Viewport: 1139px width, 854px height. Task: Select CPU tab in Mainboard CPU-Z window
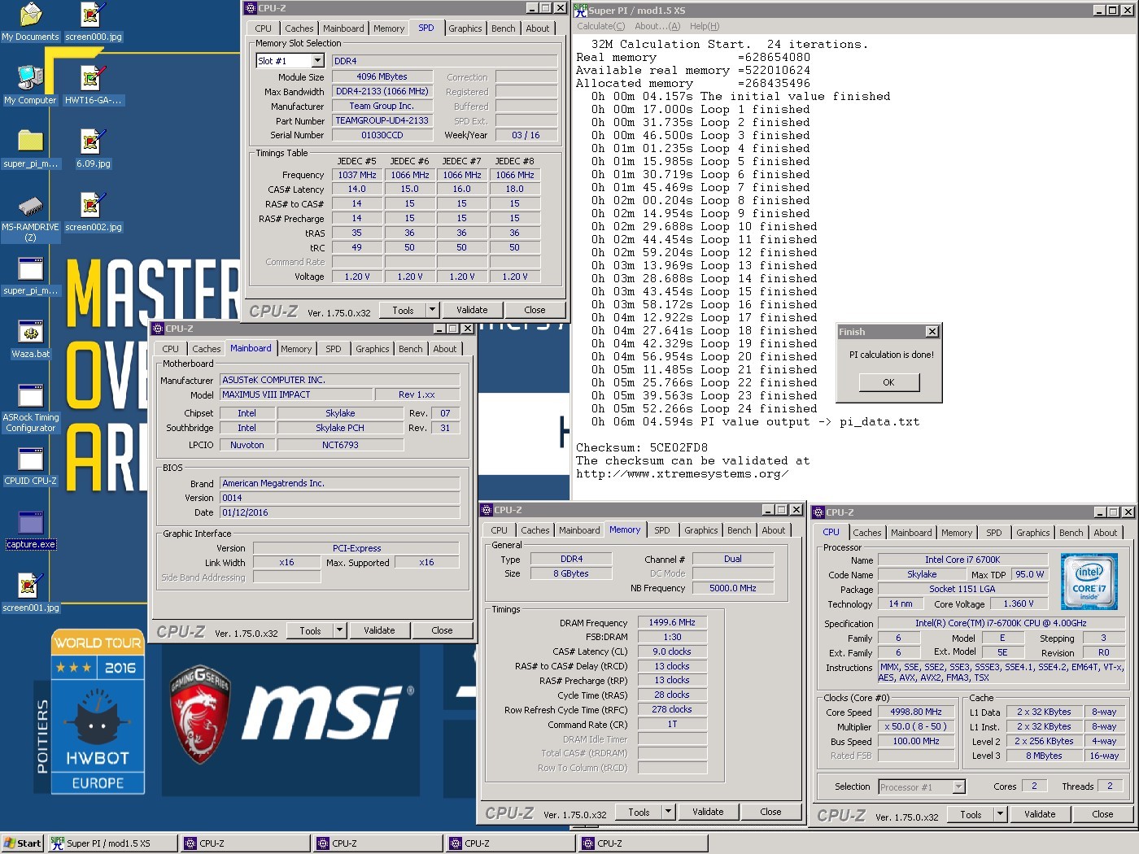click(170, 349)
